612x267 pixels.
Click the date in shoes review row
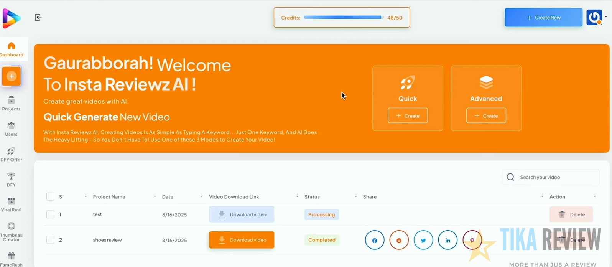[x=174, y=240]
